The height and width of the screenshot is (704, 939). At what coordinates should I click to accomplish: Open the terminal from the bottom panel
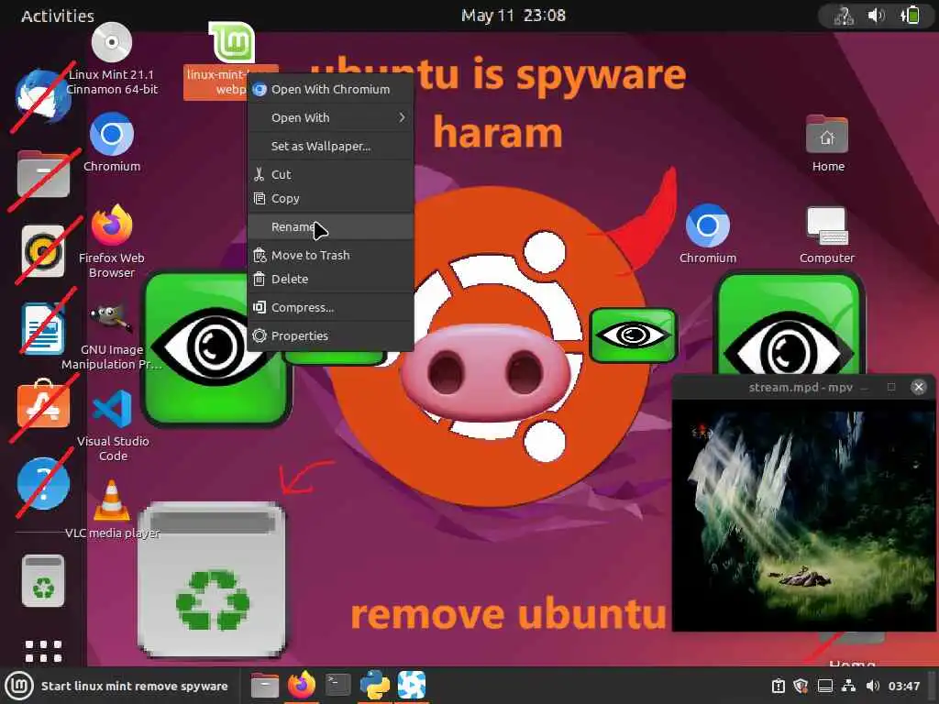coord(338,684)
